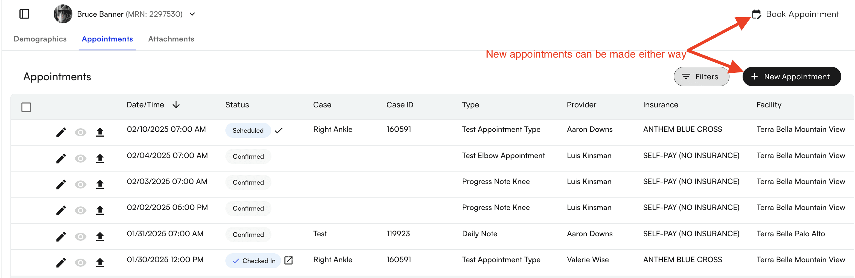Click upload arrow icon for 02/04/2025 appointment

[x=100, y=158]
